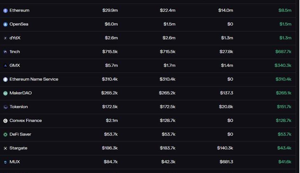Click the GMX logo icon
Viewport: 300px width, 173px height.
pyautogui.click(x=5, y=66)
